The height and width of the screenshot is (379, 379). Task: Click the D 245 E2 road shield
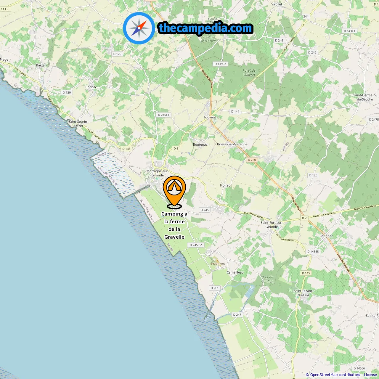196,245
